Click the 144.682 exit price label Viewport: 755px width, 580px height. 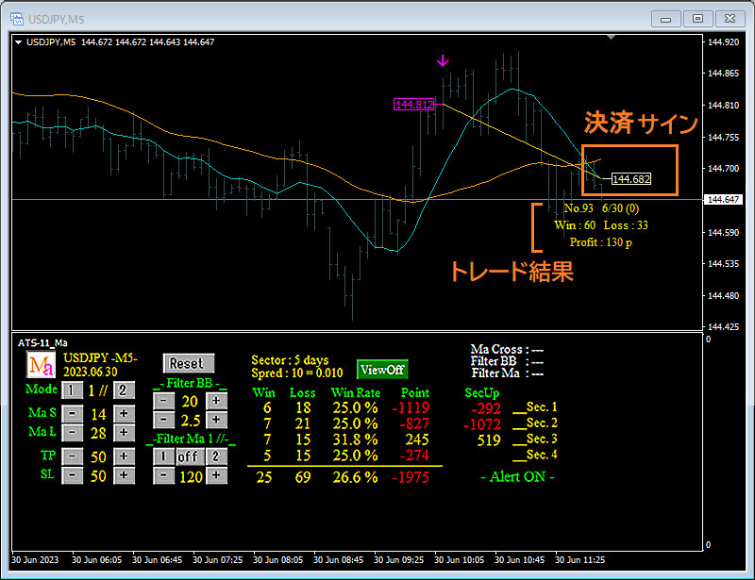631,179
